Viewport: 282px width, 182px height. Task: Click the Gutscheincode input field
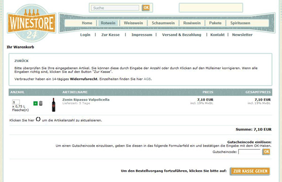[x=249, y=152]
